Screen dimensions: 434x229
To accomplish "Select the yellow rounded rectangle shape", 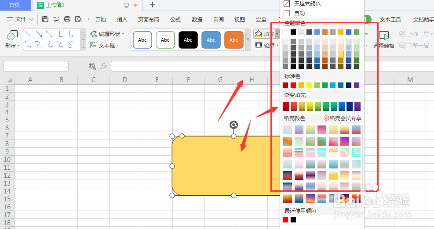I will click(226, 166).
